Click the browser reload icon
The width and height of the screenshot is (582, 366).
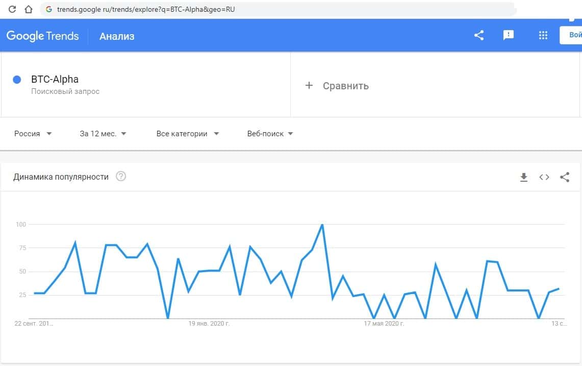pyautogui.click(x=13, y=9)
